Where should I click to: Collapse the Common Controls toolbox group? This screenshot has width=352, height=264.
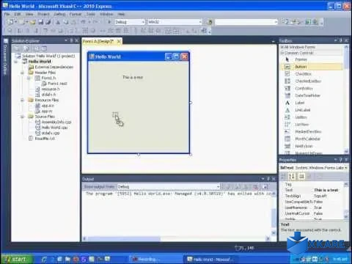(282, 53)
